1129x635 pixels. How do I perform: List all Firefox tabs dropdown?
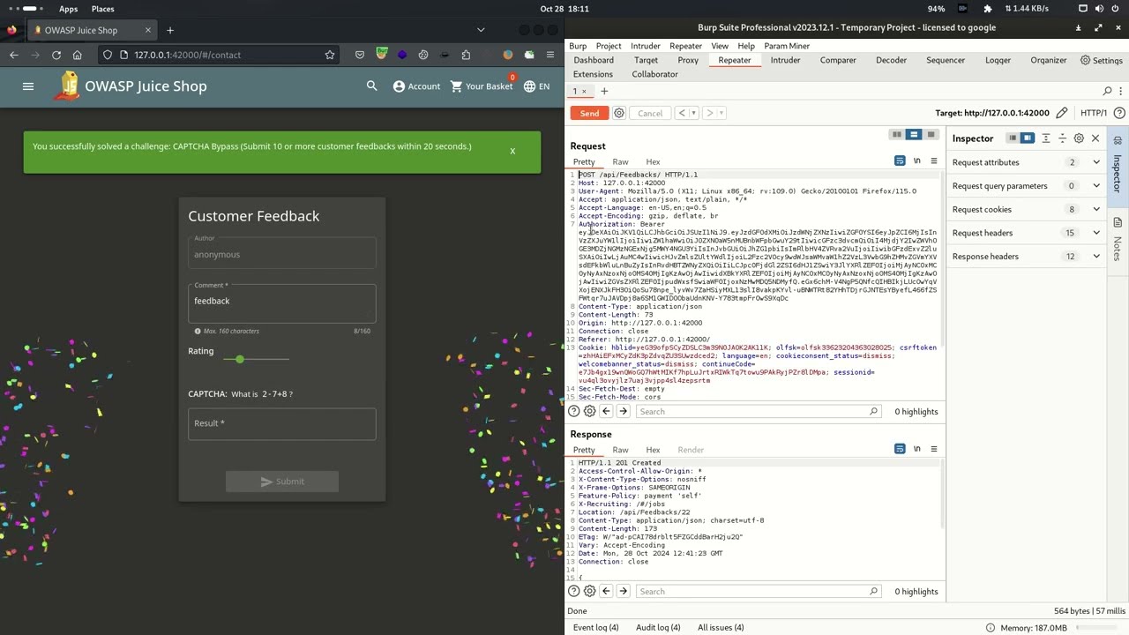481,30
